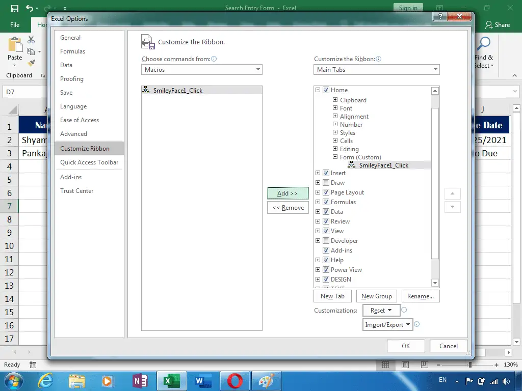
Task: Click Page Layout view icon in status bar
Action: 405,365
